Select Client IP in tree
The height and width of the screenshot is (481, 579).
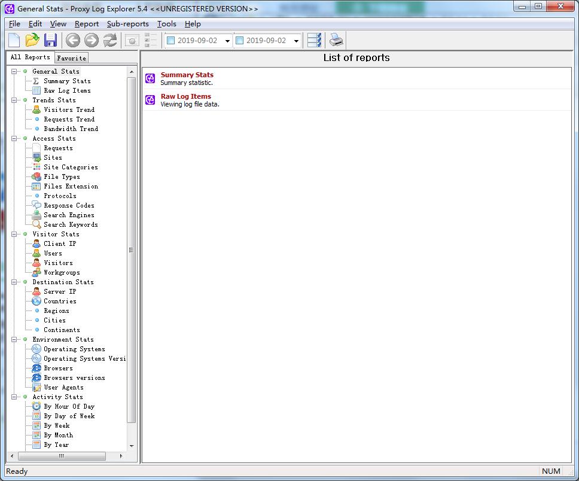click(x=60, y=243)
